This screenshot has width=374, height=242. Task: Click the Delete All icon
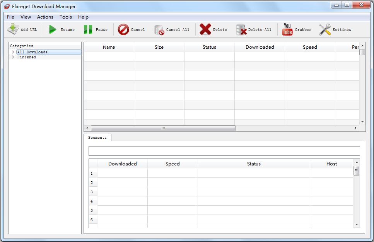coord(241,29)
